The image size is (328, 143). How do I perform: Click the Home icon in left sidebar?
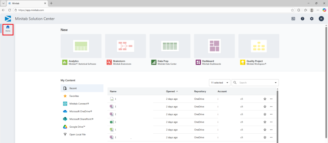point(8,28)
